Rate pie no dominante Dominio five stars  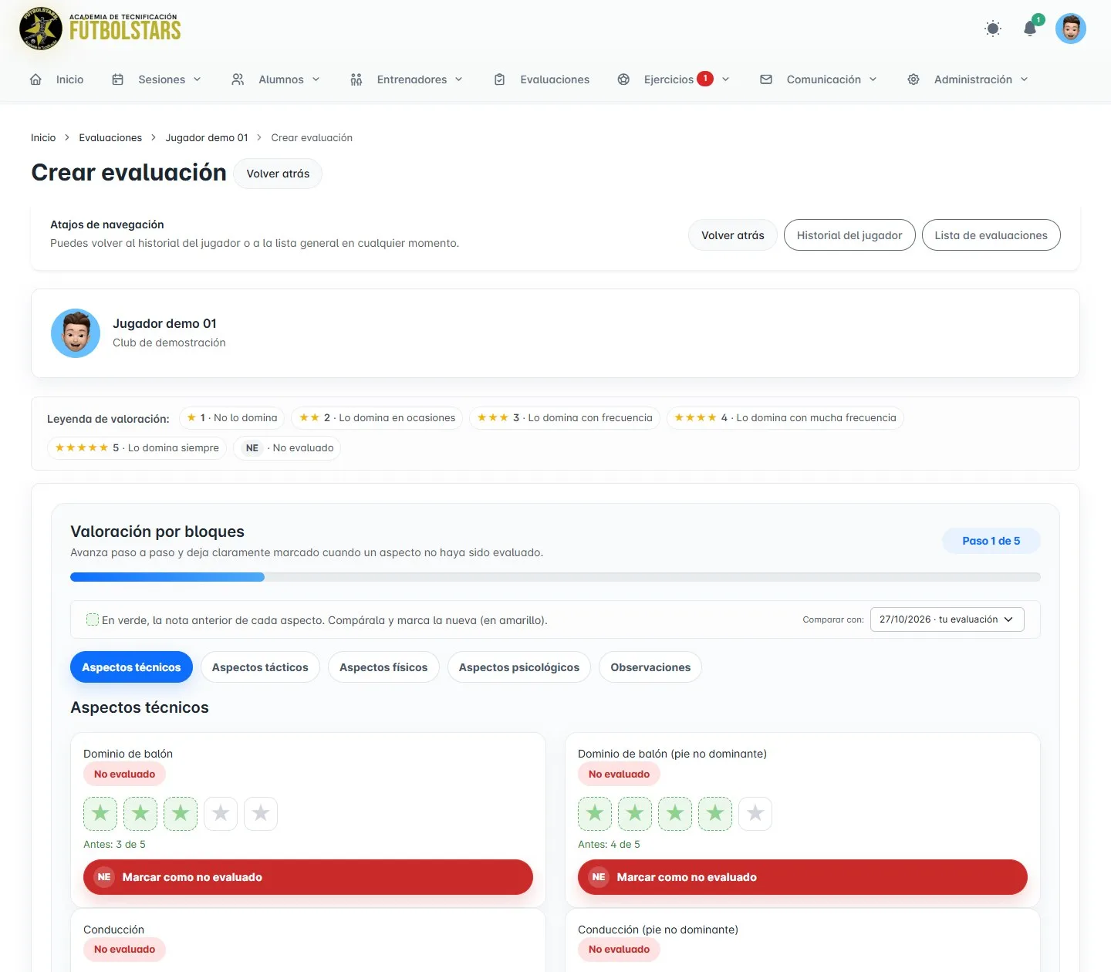(755, 813)
